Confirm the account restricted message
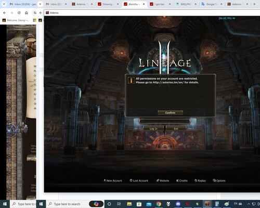Screen dimensions: 260x208 pyautogui.click(x=170, y=113)
